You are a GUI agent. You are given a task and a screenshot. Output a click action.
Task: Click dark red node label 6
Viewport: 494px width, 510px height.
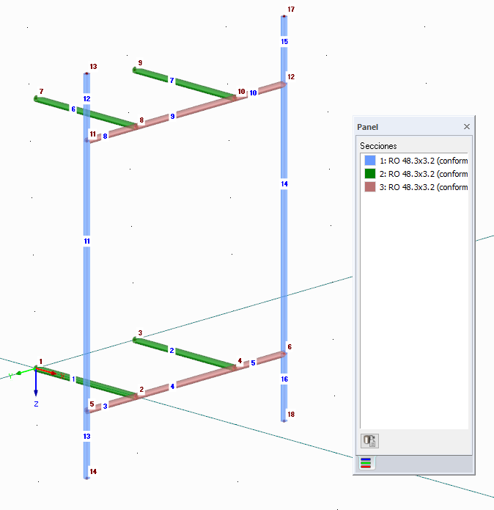(x=290, y=346)
